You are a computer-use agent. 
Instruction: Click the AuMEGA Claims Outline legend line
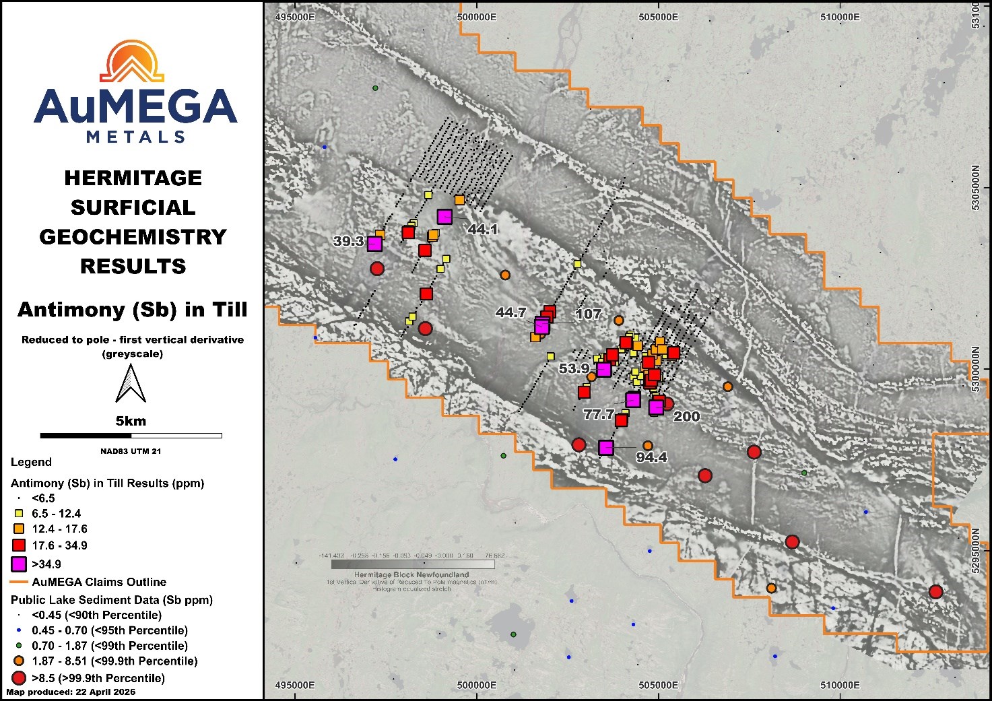point(19,582)
